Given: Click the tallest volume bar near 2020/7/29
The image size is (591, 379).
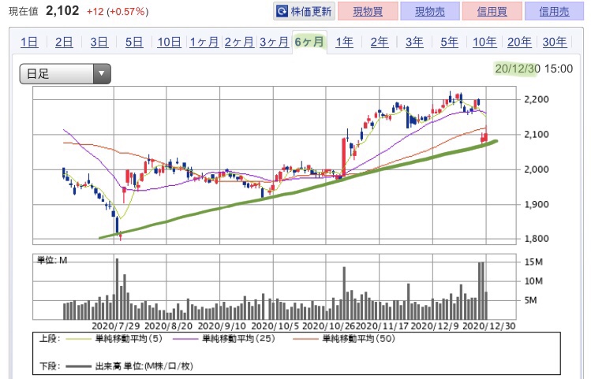Looking at the screenshot, I should 117,288.
